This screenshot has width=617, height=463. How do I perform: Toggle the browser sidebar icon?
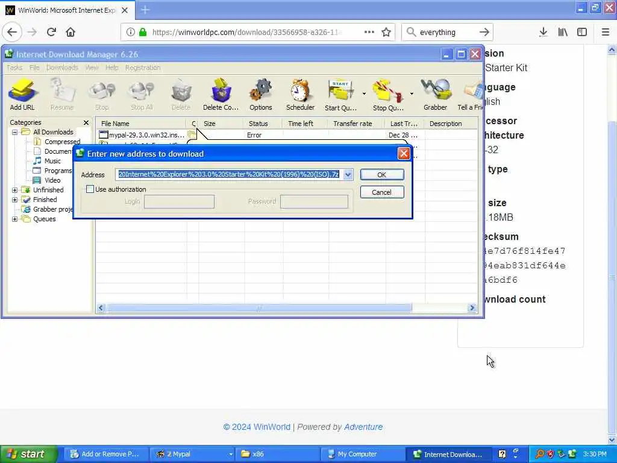(582, 32)
